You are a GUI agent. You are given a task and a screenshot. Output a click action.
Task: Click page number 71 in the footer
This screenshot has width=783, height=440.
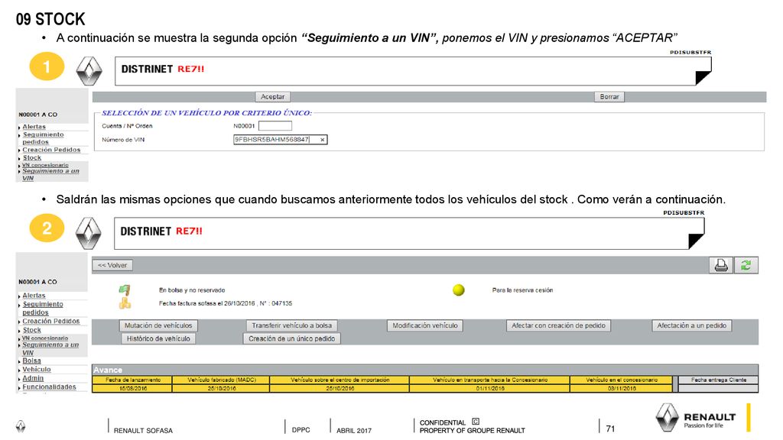click(610, 429)
